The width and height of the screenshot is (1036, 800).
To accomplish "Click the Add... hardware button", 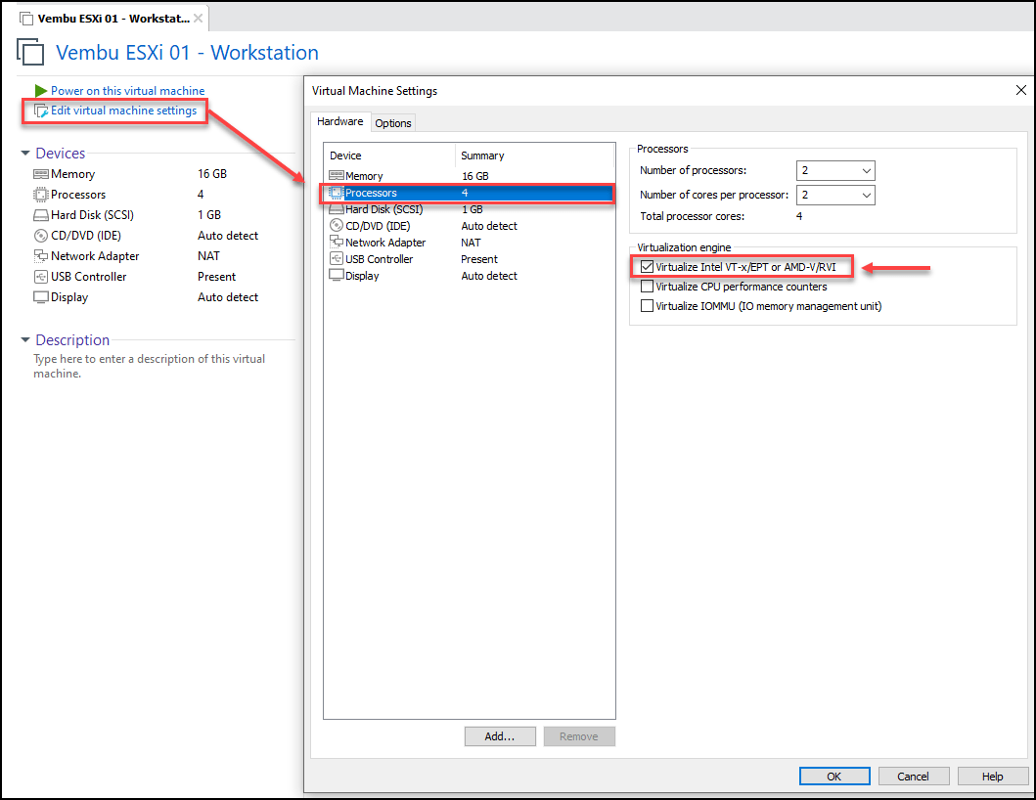I will point(500,736).
